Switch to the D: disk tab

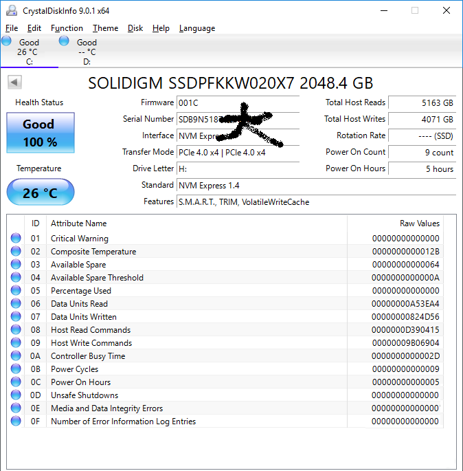(87, 52)
